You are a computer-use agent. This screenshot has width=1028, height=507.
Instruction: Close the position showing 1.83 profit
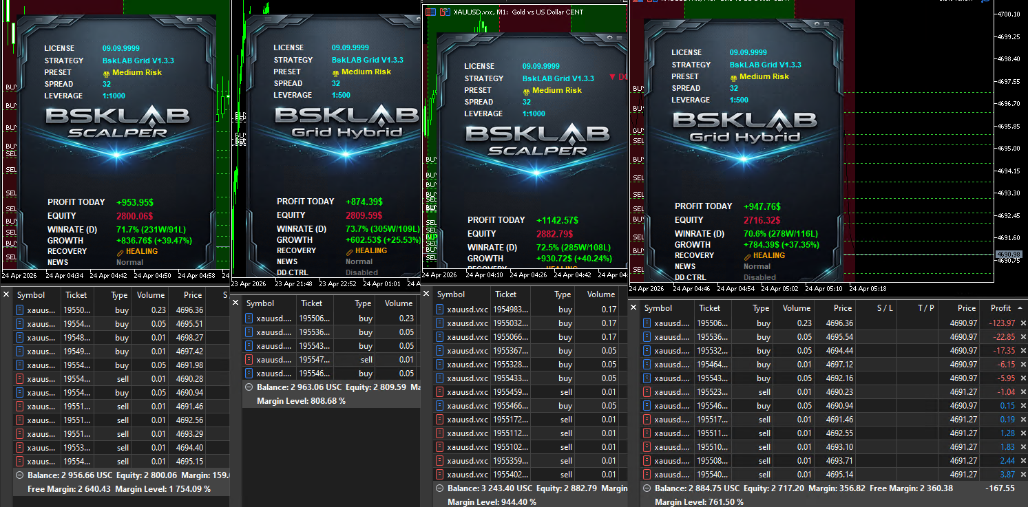1022,447
